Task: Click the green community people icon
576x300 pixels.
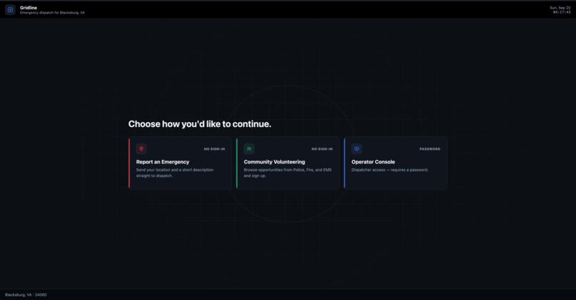Action: (x=249, y=149)
